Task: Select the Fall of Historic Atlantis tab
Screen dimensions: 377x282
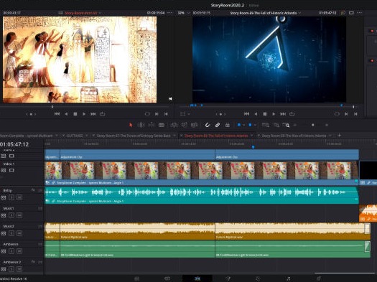Action: click(216, 136)
